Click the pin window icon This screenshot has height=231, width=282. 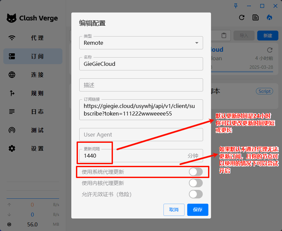236,6
